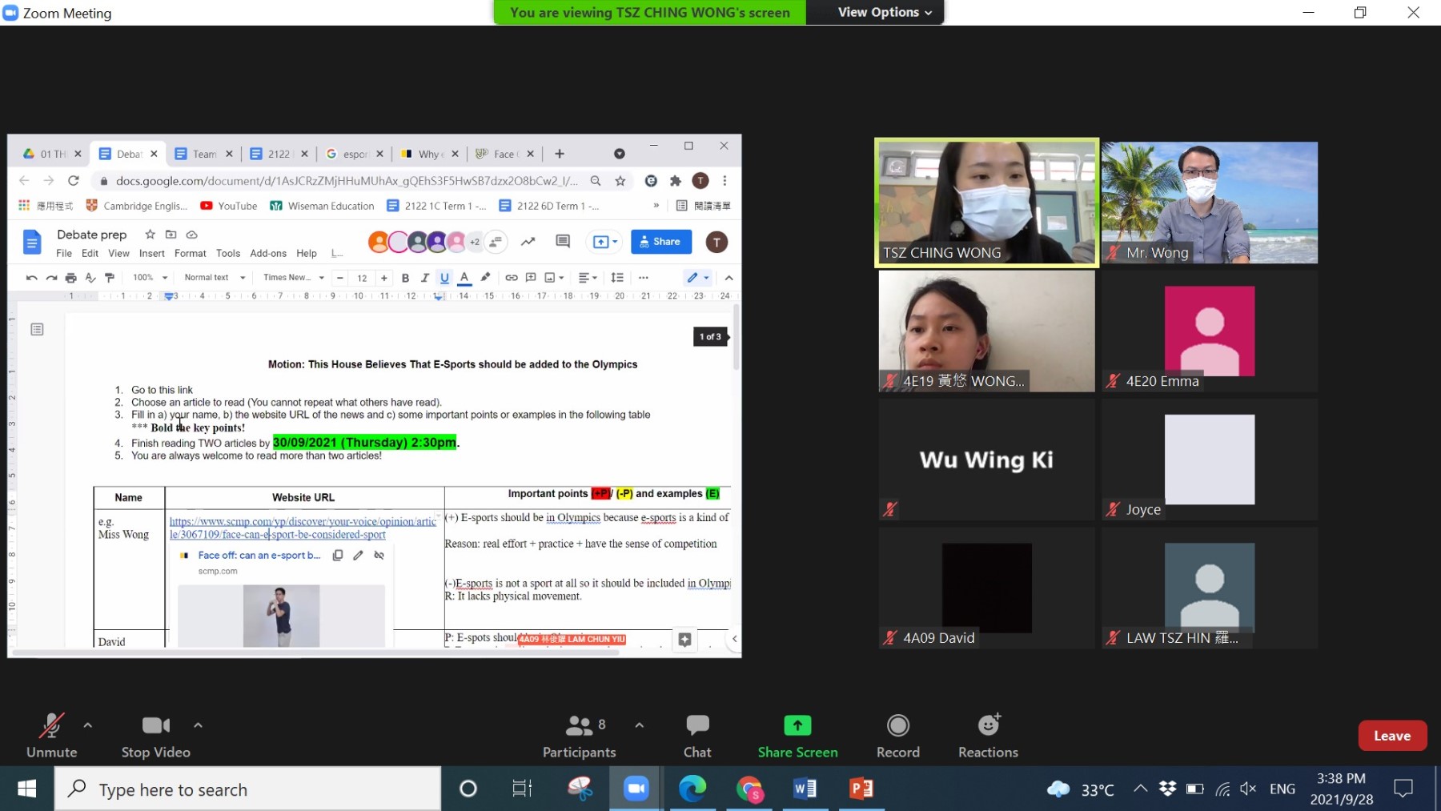1441x811 pixels.
Task: Open the three-dot more toolbar options
Action: (x=644, y=278)
